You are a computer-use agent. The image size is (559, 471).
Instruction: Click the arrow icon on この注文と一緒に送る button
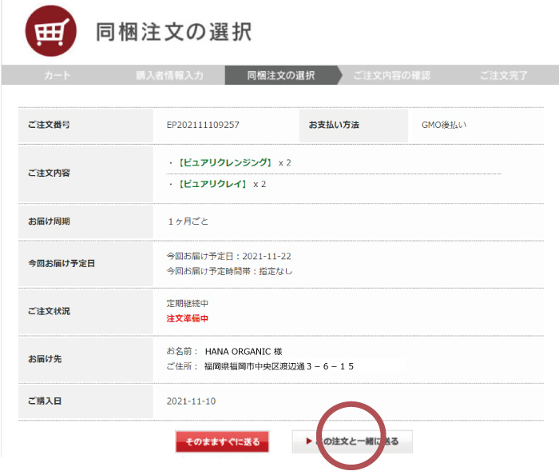(308, 441)
